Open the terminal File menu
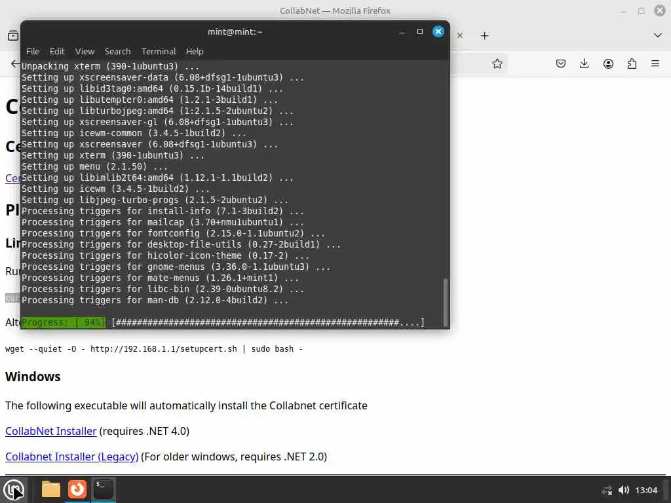671x503 pixels. coord(33,51)
